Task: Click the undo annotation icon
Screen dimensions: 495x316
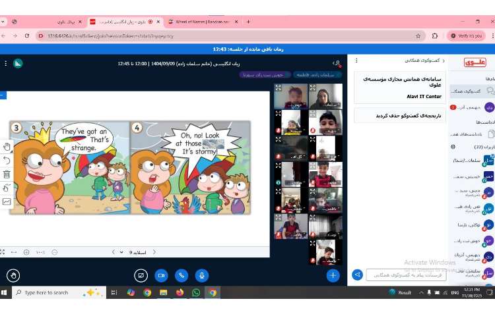Action: pos(7,160)
